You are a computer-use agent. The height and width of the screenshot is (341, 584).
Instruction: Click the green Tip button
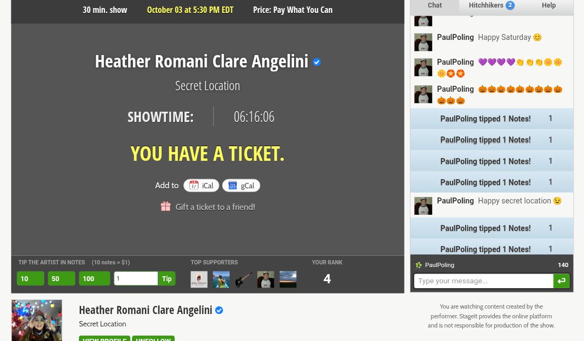[167, 278]
